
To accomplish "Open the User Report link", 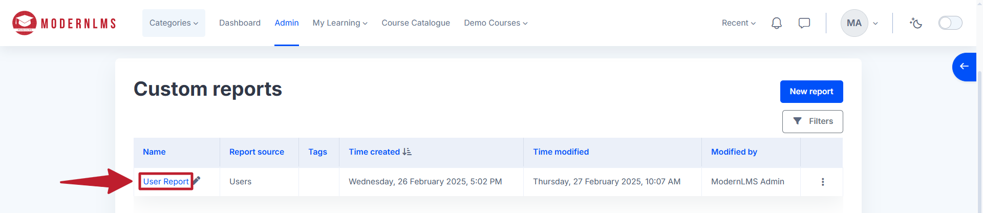I will coord(166,181).
